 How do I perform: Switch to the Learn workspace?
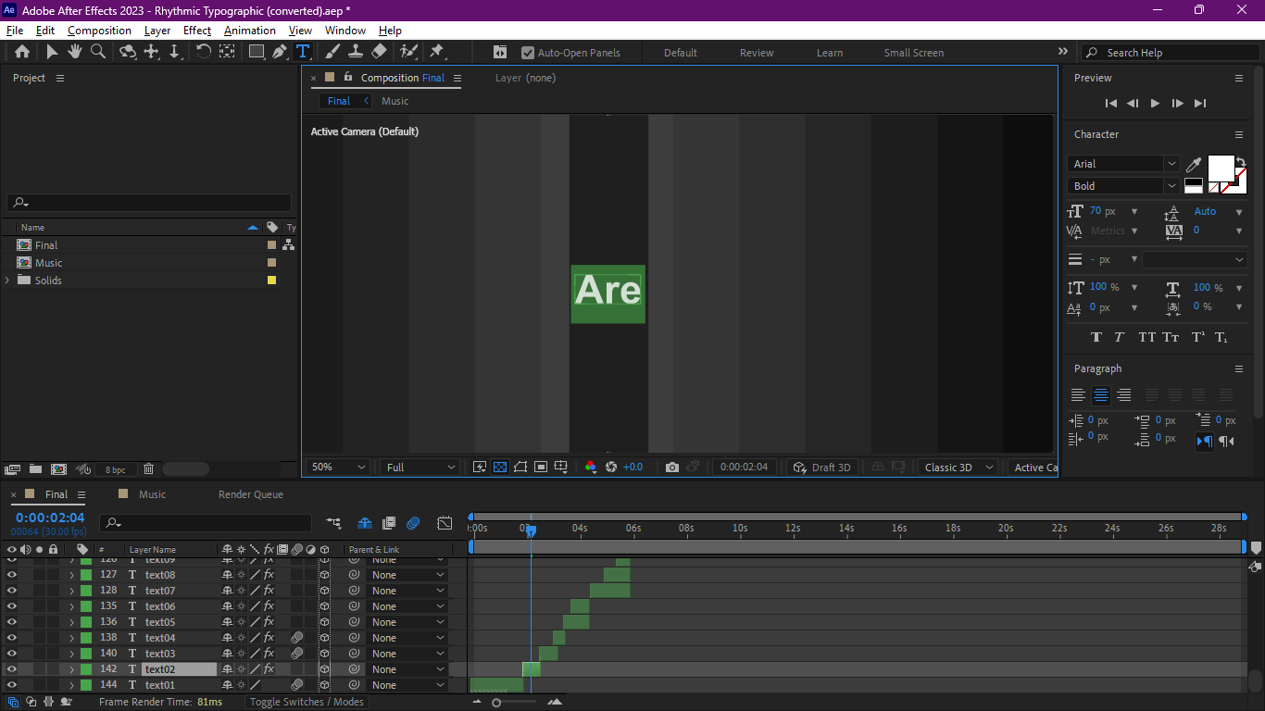pyautogui.click(x=830, y=53)
